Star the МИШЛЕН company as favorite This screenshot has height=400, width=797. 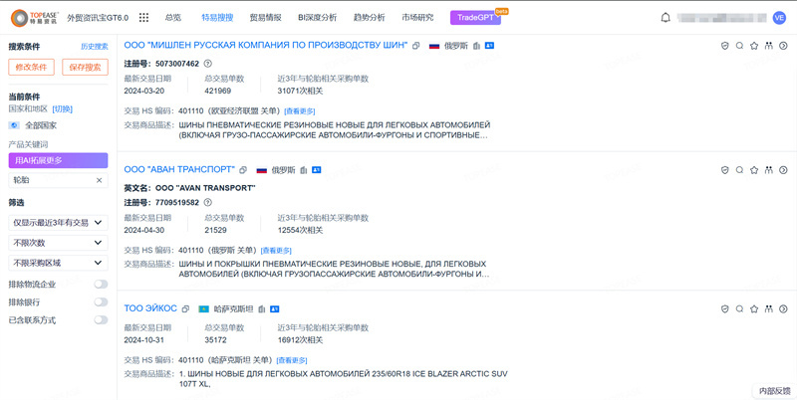[754, 46]
